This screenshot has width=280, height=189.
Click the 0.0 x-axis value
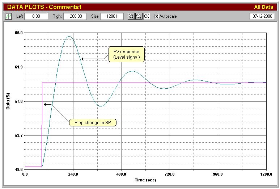(25, 174)
